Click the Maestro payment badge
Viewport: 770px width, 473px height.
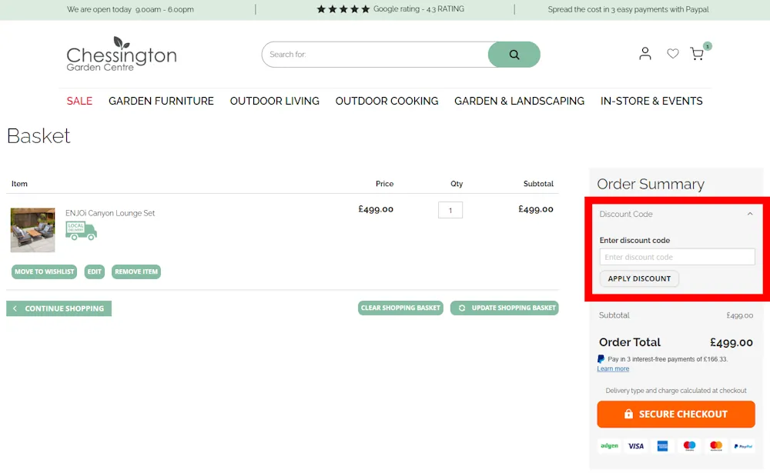[689, 446]
